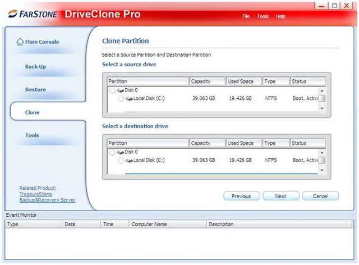
Task: Sort destination list by Status column
Action: tap(308, 143)
